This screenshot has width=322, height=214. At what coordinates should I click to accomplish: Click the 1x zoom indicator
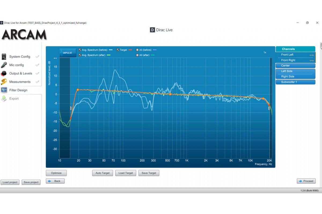tap(265, 52)
